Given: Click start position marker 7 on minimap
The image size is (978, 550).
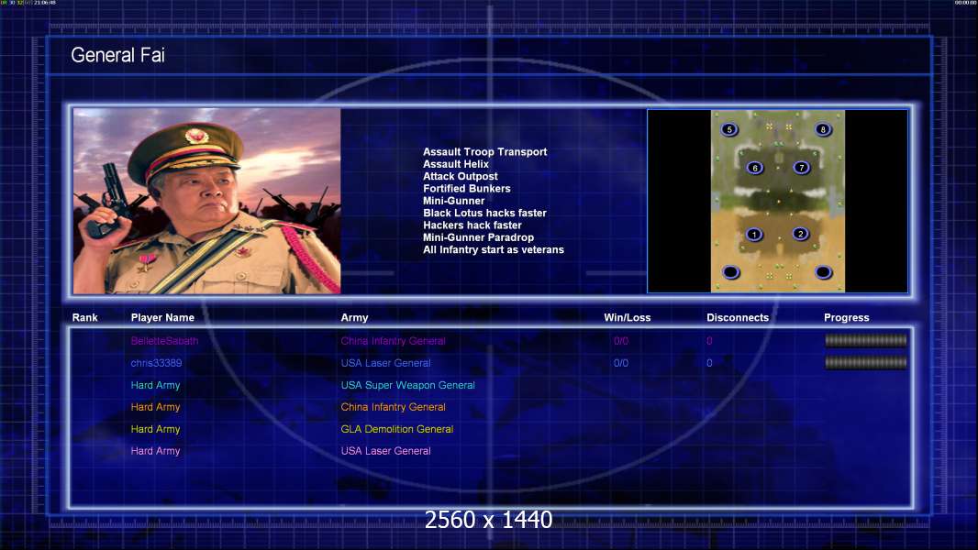Looking at the screenshot, I should (x=802, y=167).
